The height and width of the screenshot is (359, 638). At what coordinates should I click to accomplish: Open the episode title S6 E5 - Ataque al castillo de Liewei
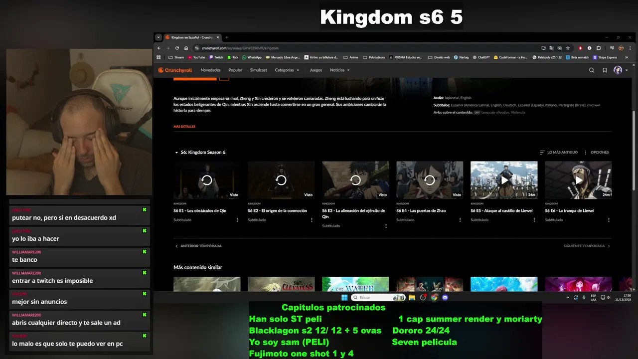pos(501,211)
